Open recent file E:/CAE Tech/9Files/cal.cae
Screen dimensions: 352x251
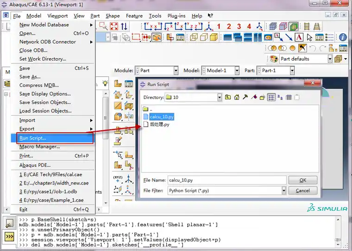51,175
